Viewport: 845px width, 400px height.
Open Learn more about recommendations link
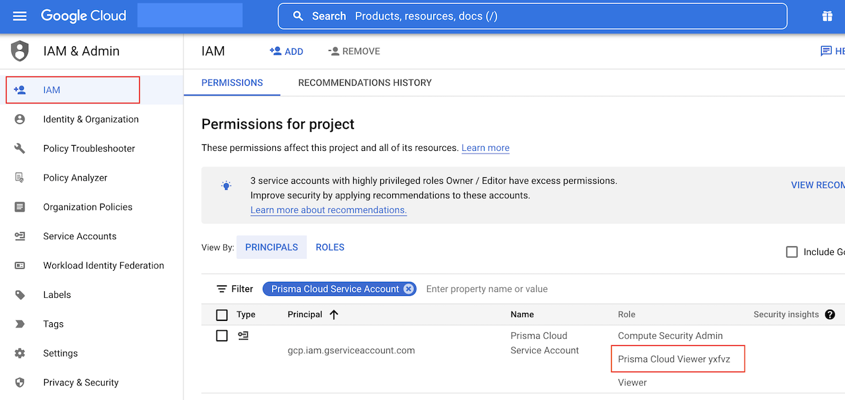pos(328,210)
